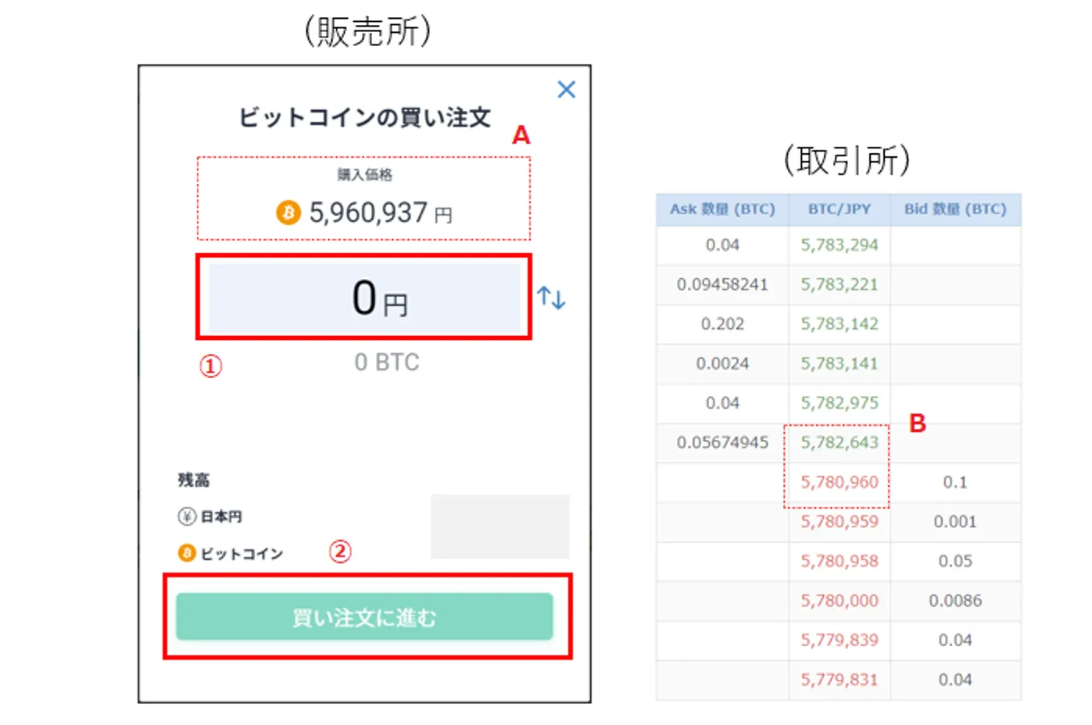
Task: Select ask price 5,783,221
Action: tap(840, 284)
